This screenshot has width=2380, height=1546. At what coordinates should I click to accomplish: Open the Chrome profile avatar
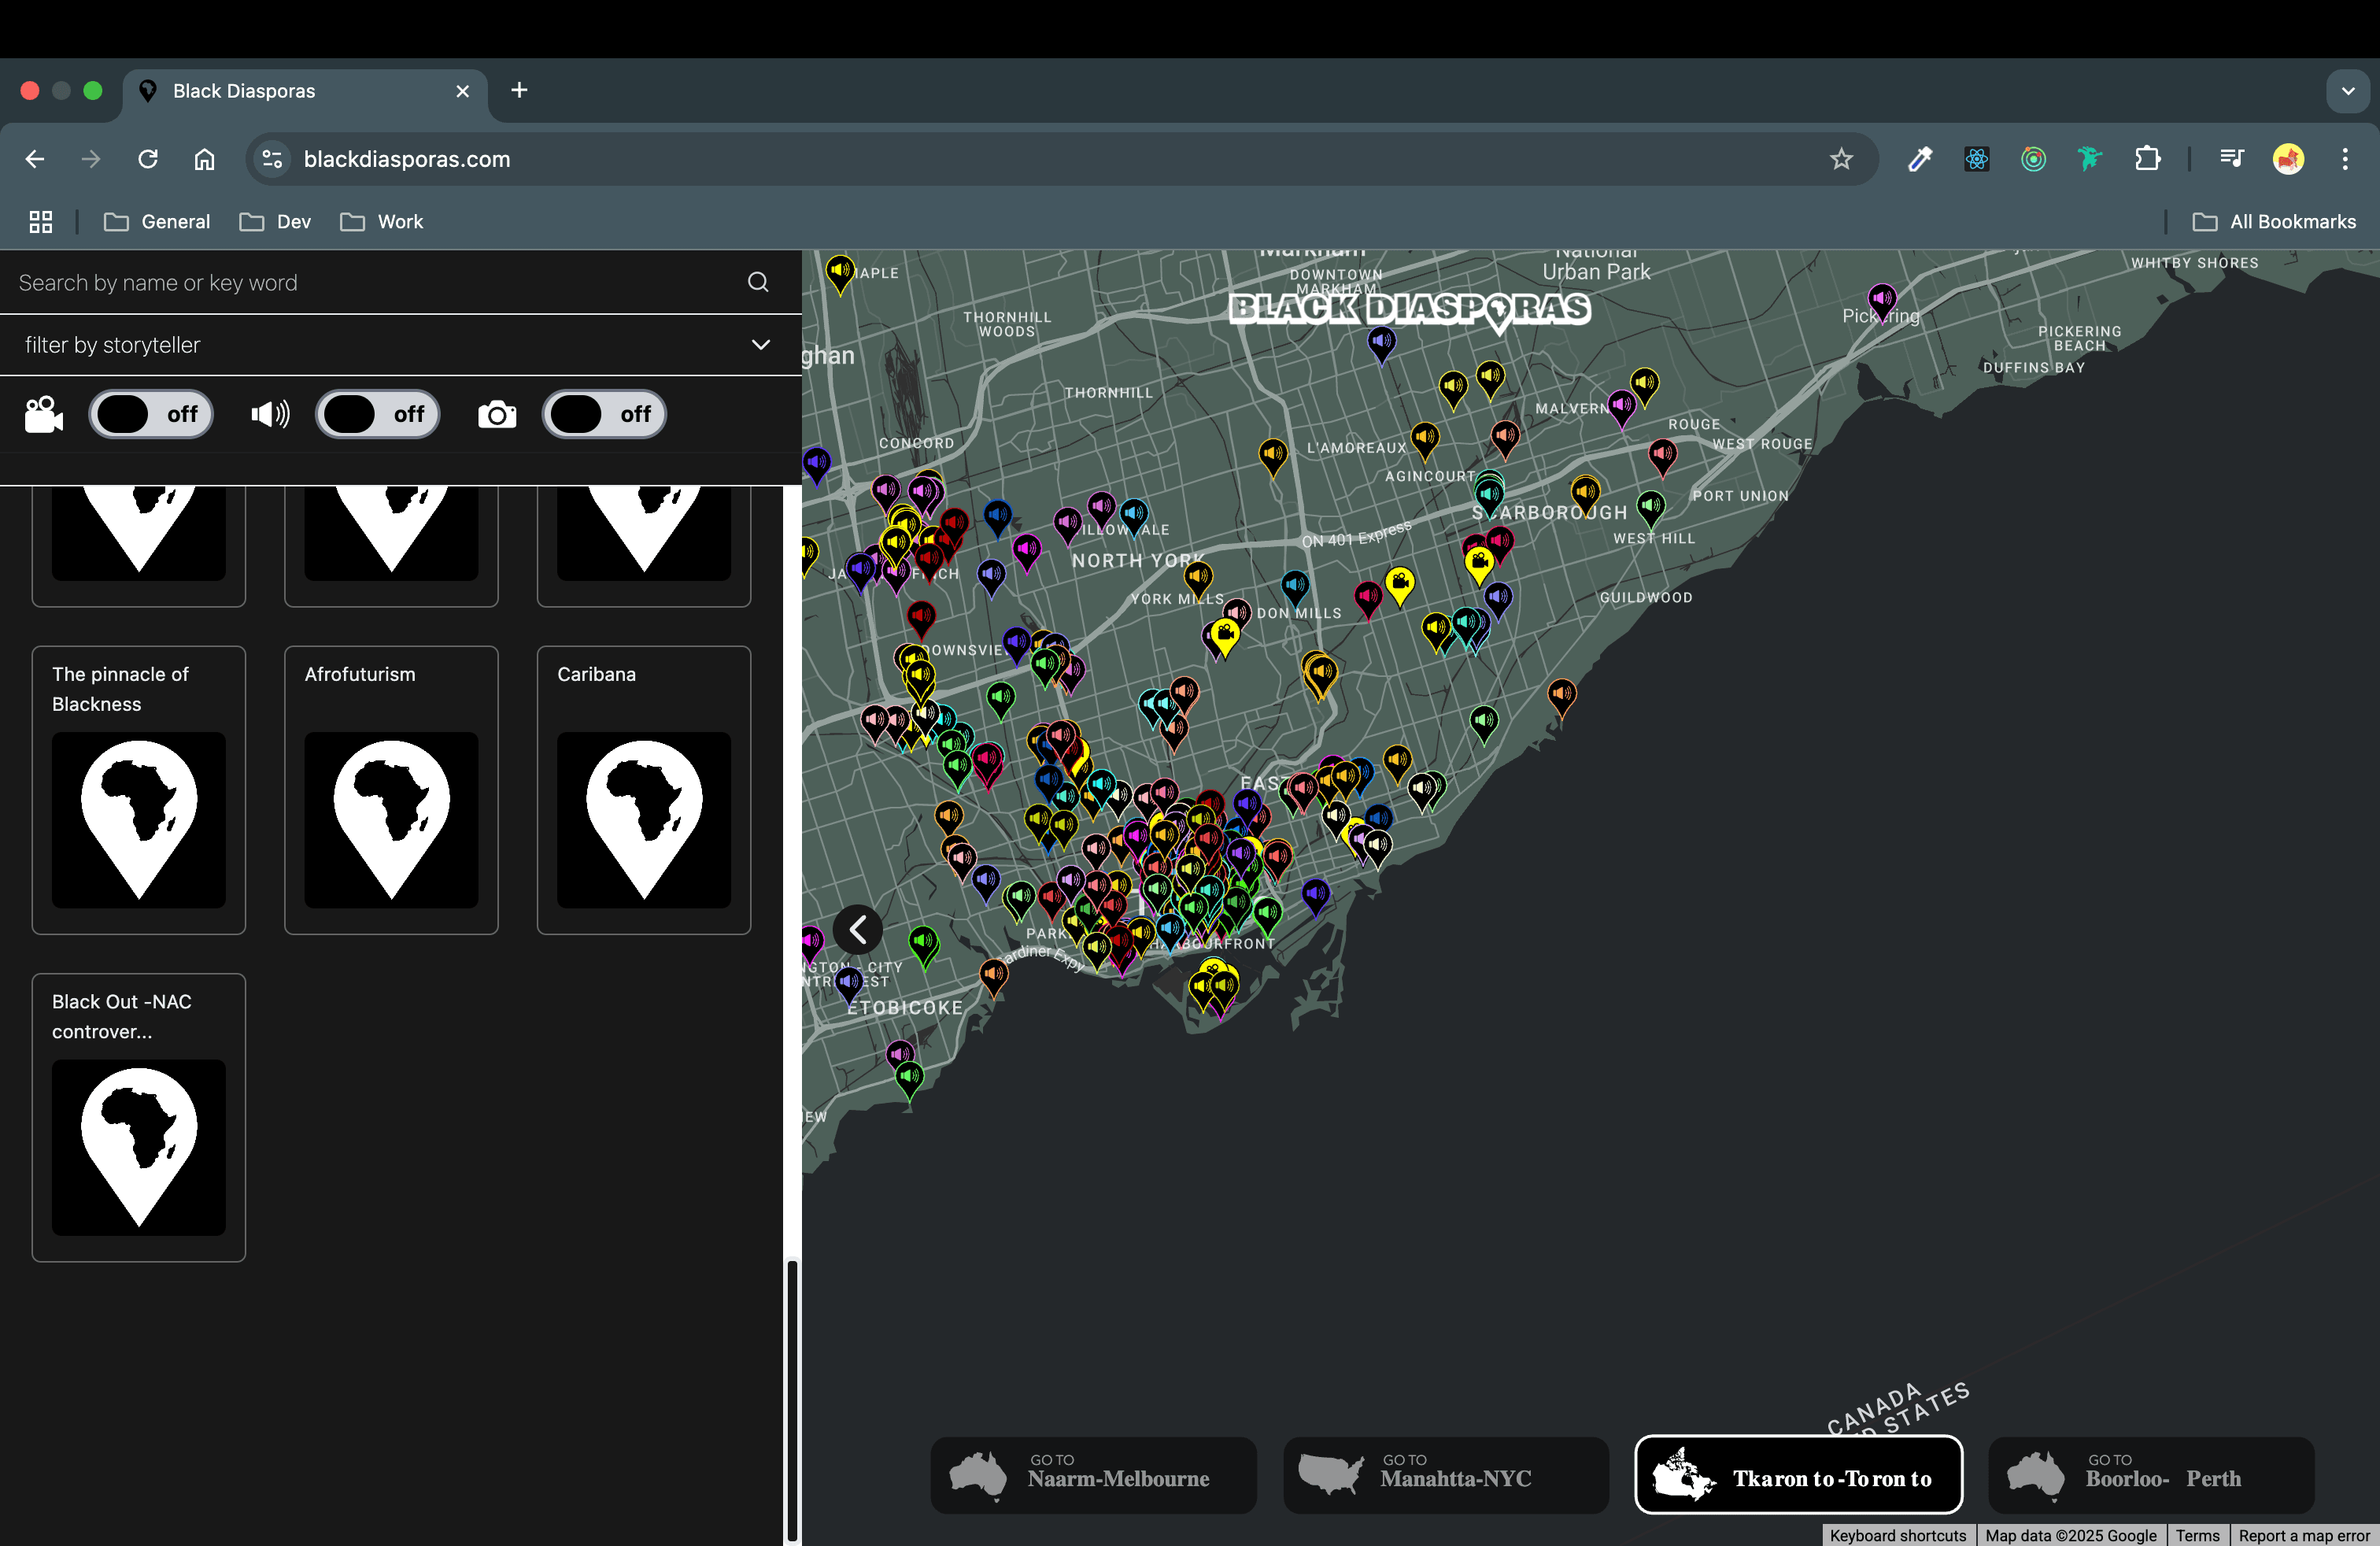tap(2288, 159)
